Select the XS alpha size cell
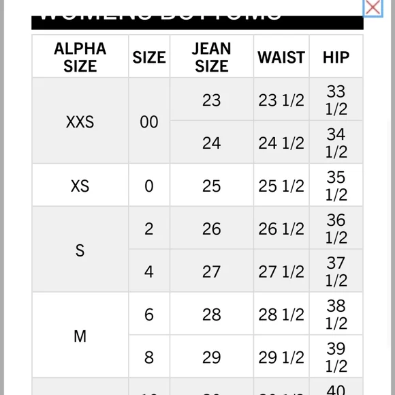This screenshot has width=395, height=395. 80,185
